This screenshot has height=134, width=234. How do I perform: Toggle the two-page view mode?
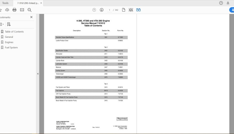(x=138, y=10)
